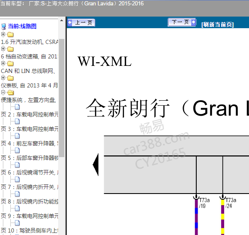Select 6 档自动变速箱 tree entry
The image size is (249, 235).
[29, 56]
